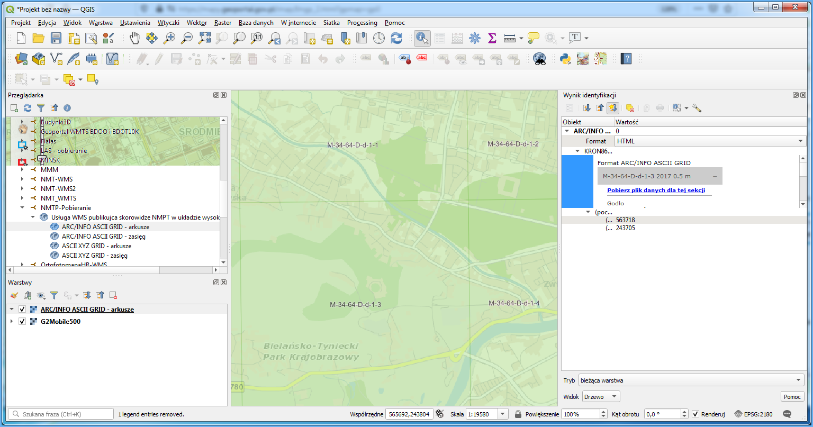
Task: Click the Szukana fraza search field
Action: [60, 414]
